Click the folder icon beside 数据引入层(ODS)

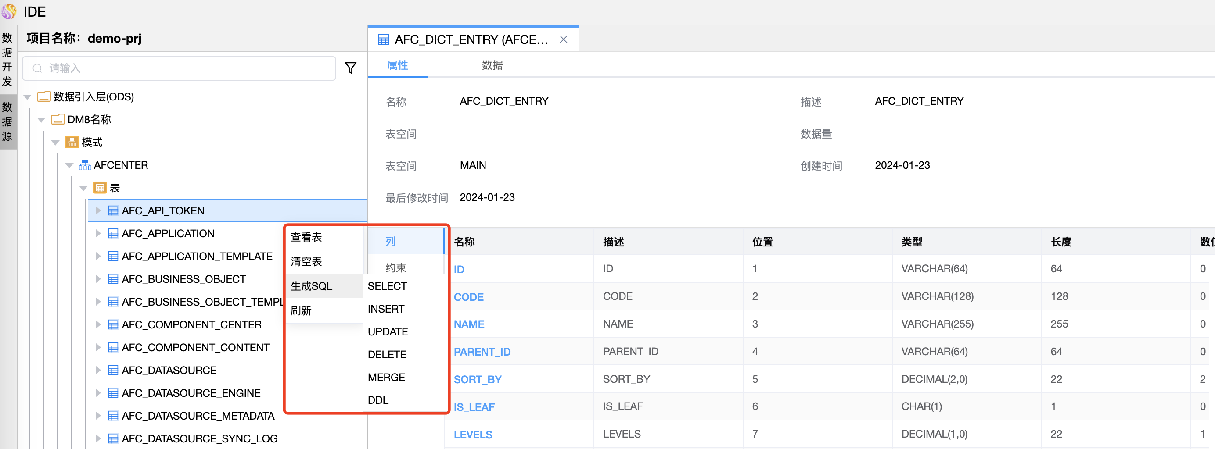[x=43, y=96]
